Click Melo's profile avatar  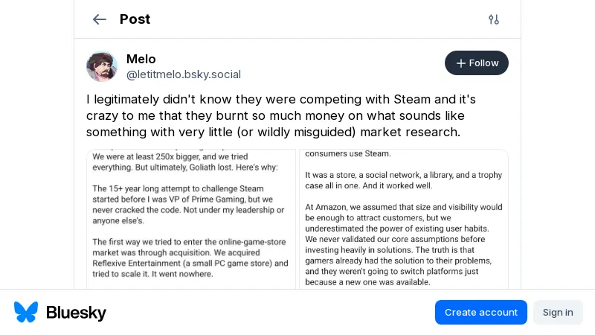(102, 66)
